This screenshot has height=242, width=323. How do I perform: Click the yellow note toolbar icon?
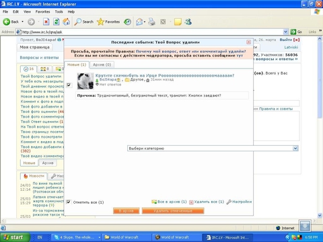(178, 22)
